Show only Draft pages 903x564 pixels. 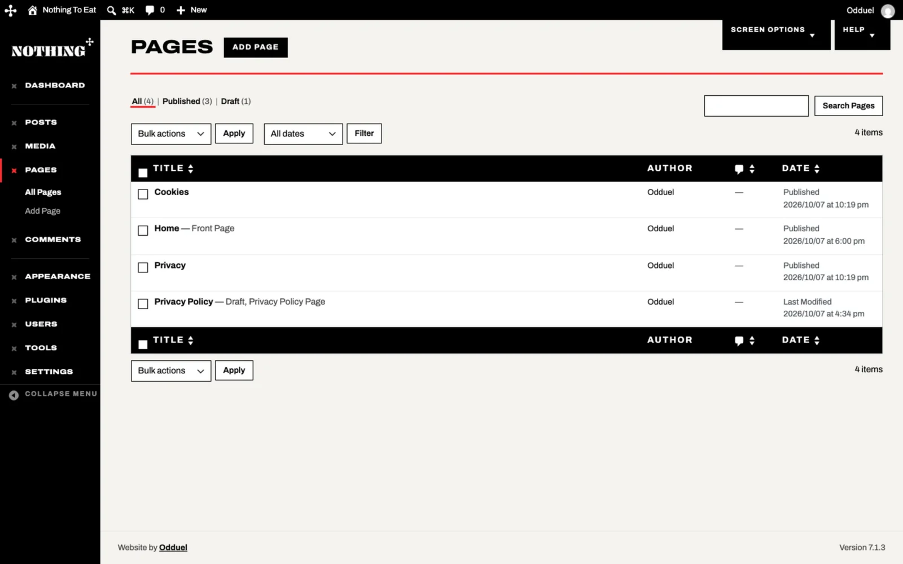pyautogui.click(x=230, y=101)
